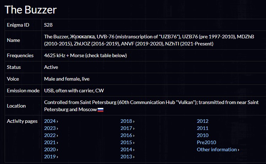Image resolution: width=266 pixels, height=164 pixels.
Task: Open the Pre2010 activity page
Action: click(205, 142)
